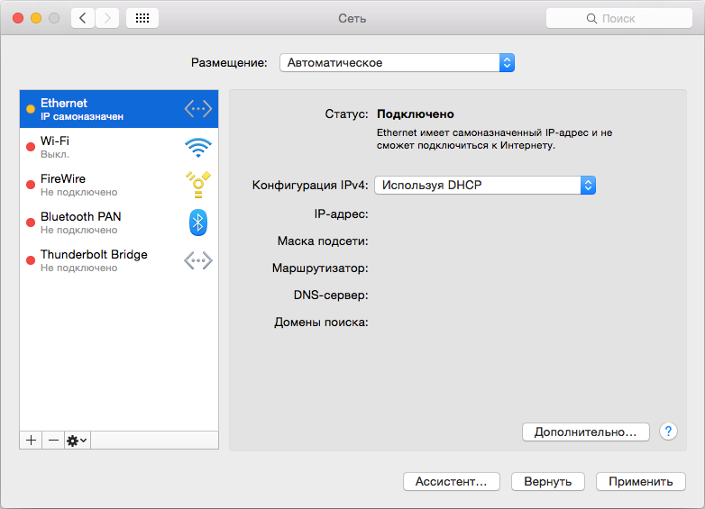Viewport: 705px width, 509px height.
Task: Click the Дополнительно… button
Action: (585, 432)
